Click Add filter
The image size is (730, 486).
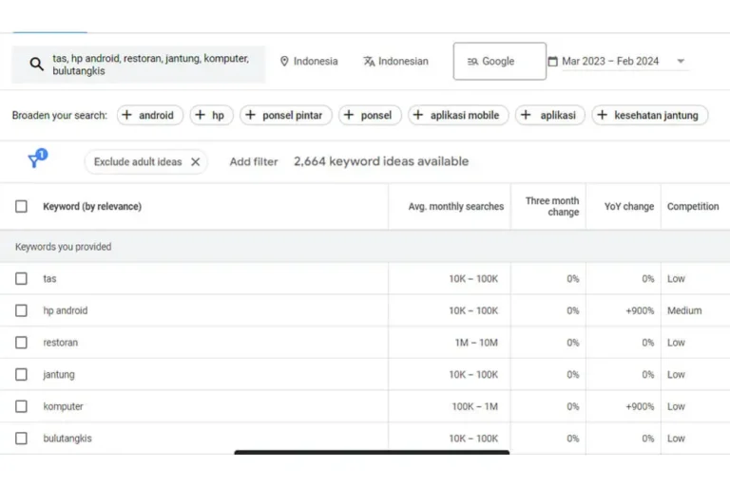point(253,162)
